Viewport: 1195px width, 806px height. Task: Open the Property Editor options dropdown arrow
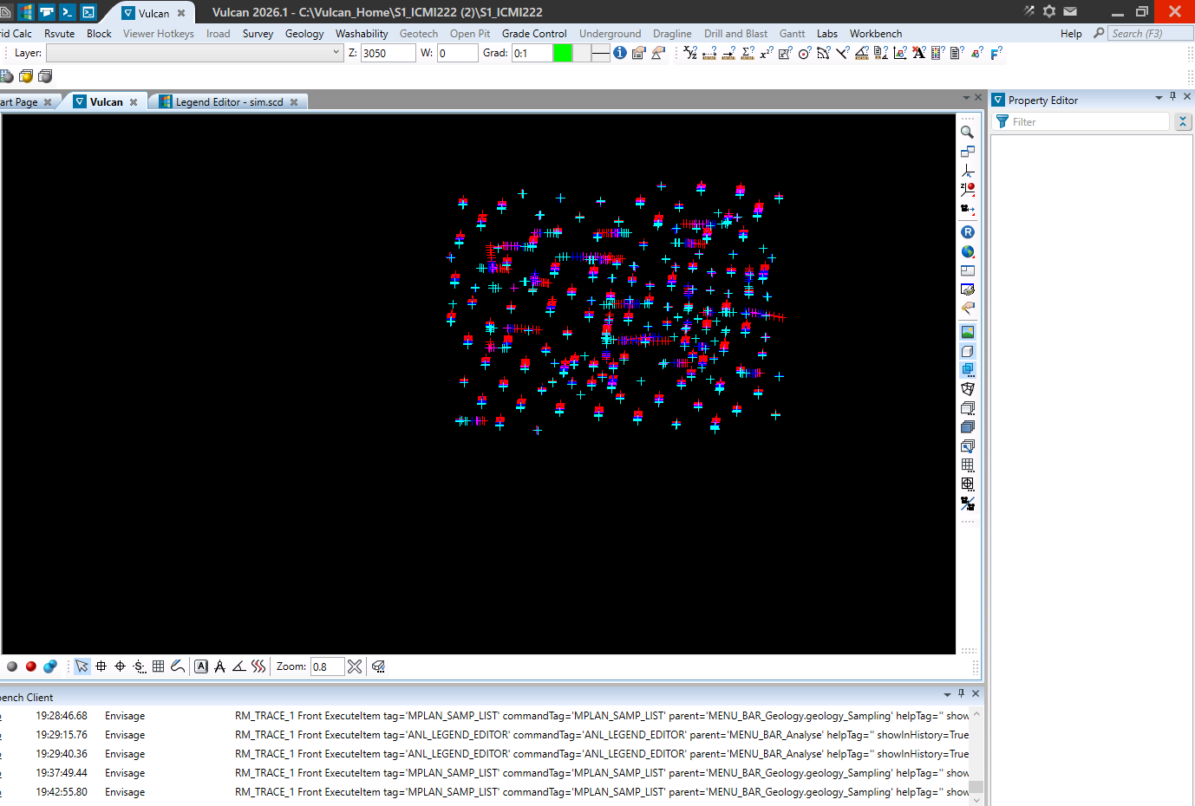pyautogui.click(x=1159, y=97)
